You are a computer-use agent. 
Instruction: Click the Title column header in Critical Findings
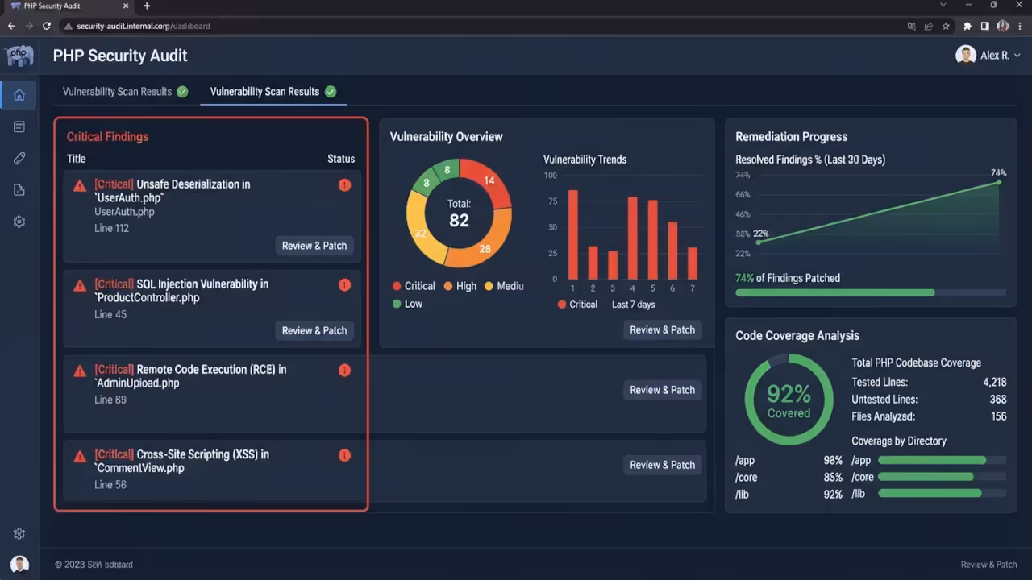tap(76, 159)
